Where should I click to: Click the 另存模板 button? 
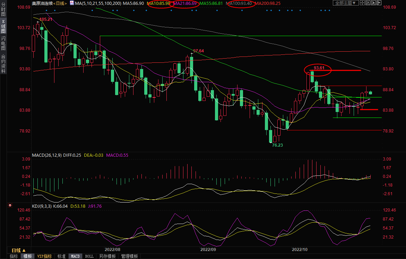(107, 256)
